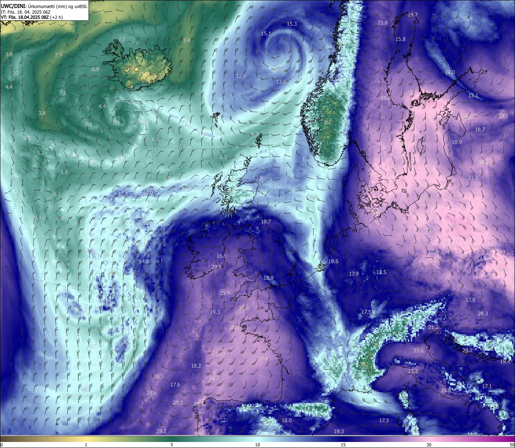Select the 12.5 value label
The height and width of the screenshot is (448, 515).
pyautogui.click(x=381, y=272)
